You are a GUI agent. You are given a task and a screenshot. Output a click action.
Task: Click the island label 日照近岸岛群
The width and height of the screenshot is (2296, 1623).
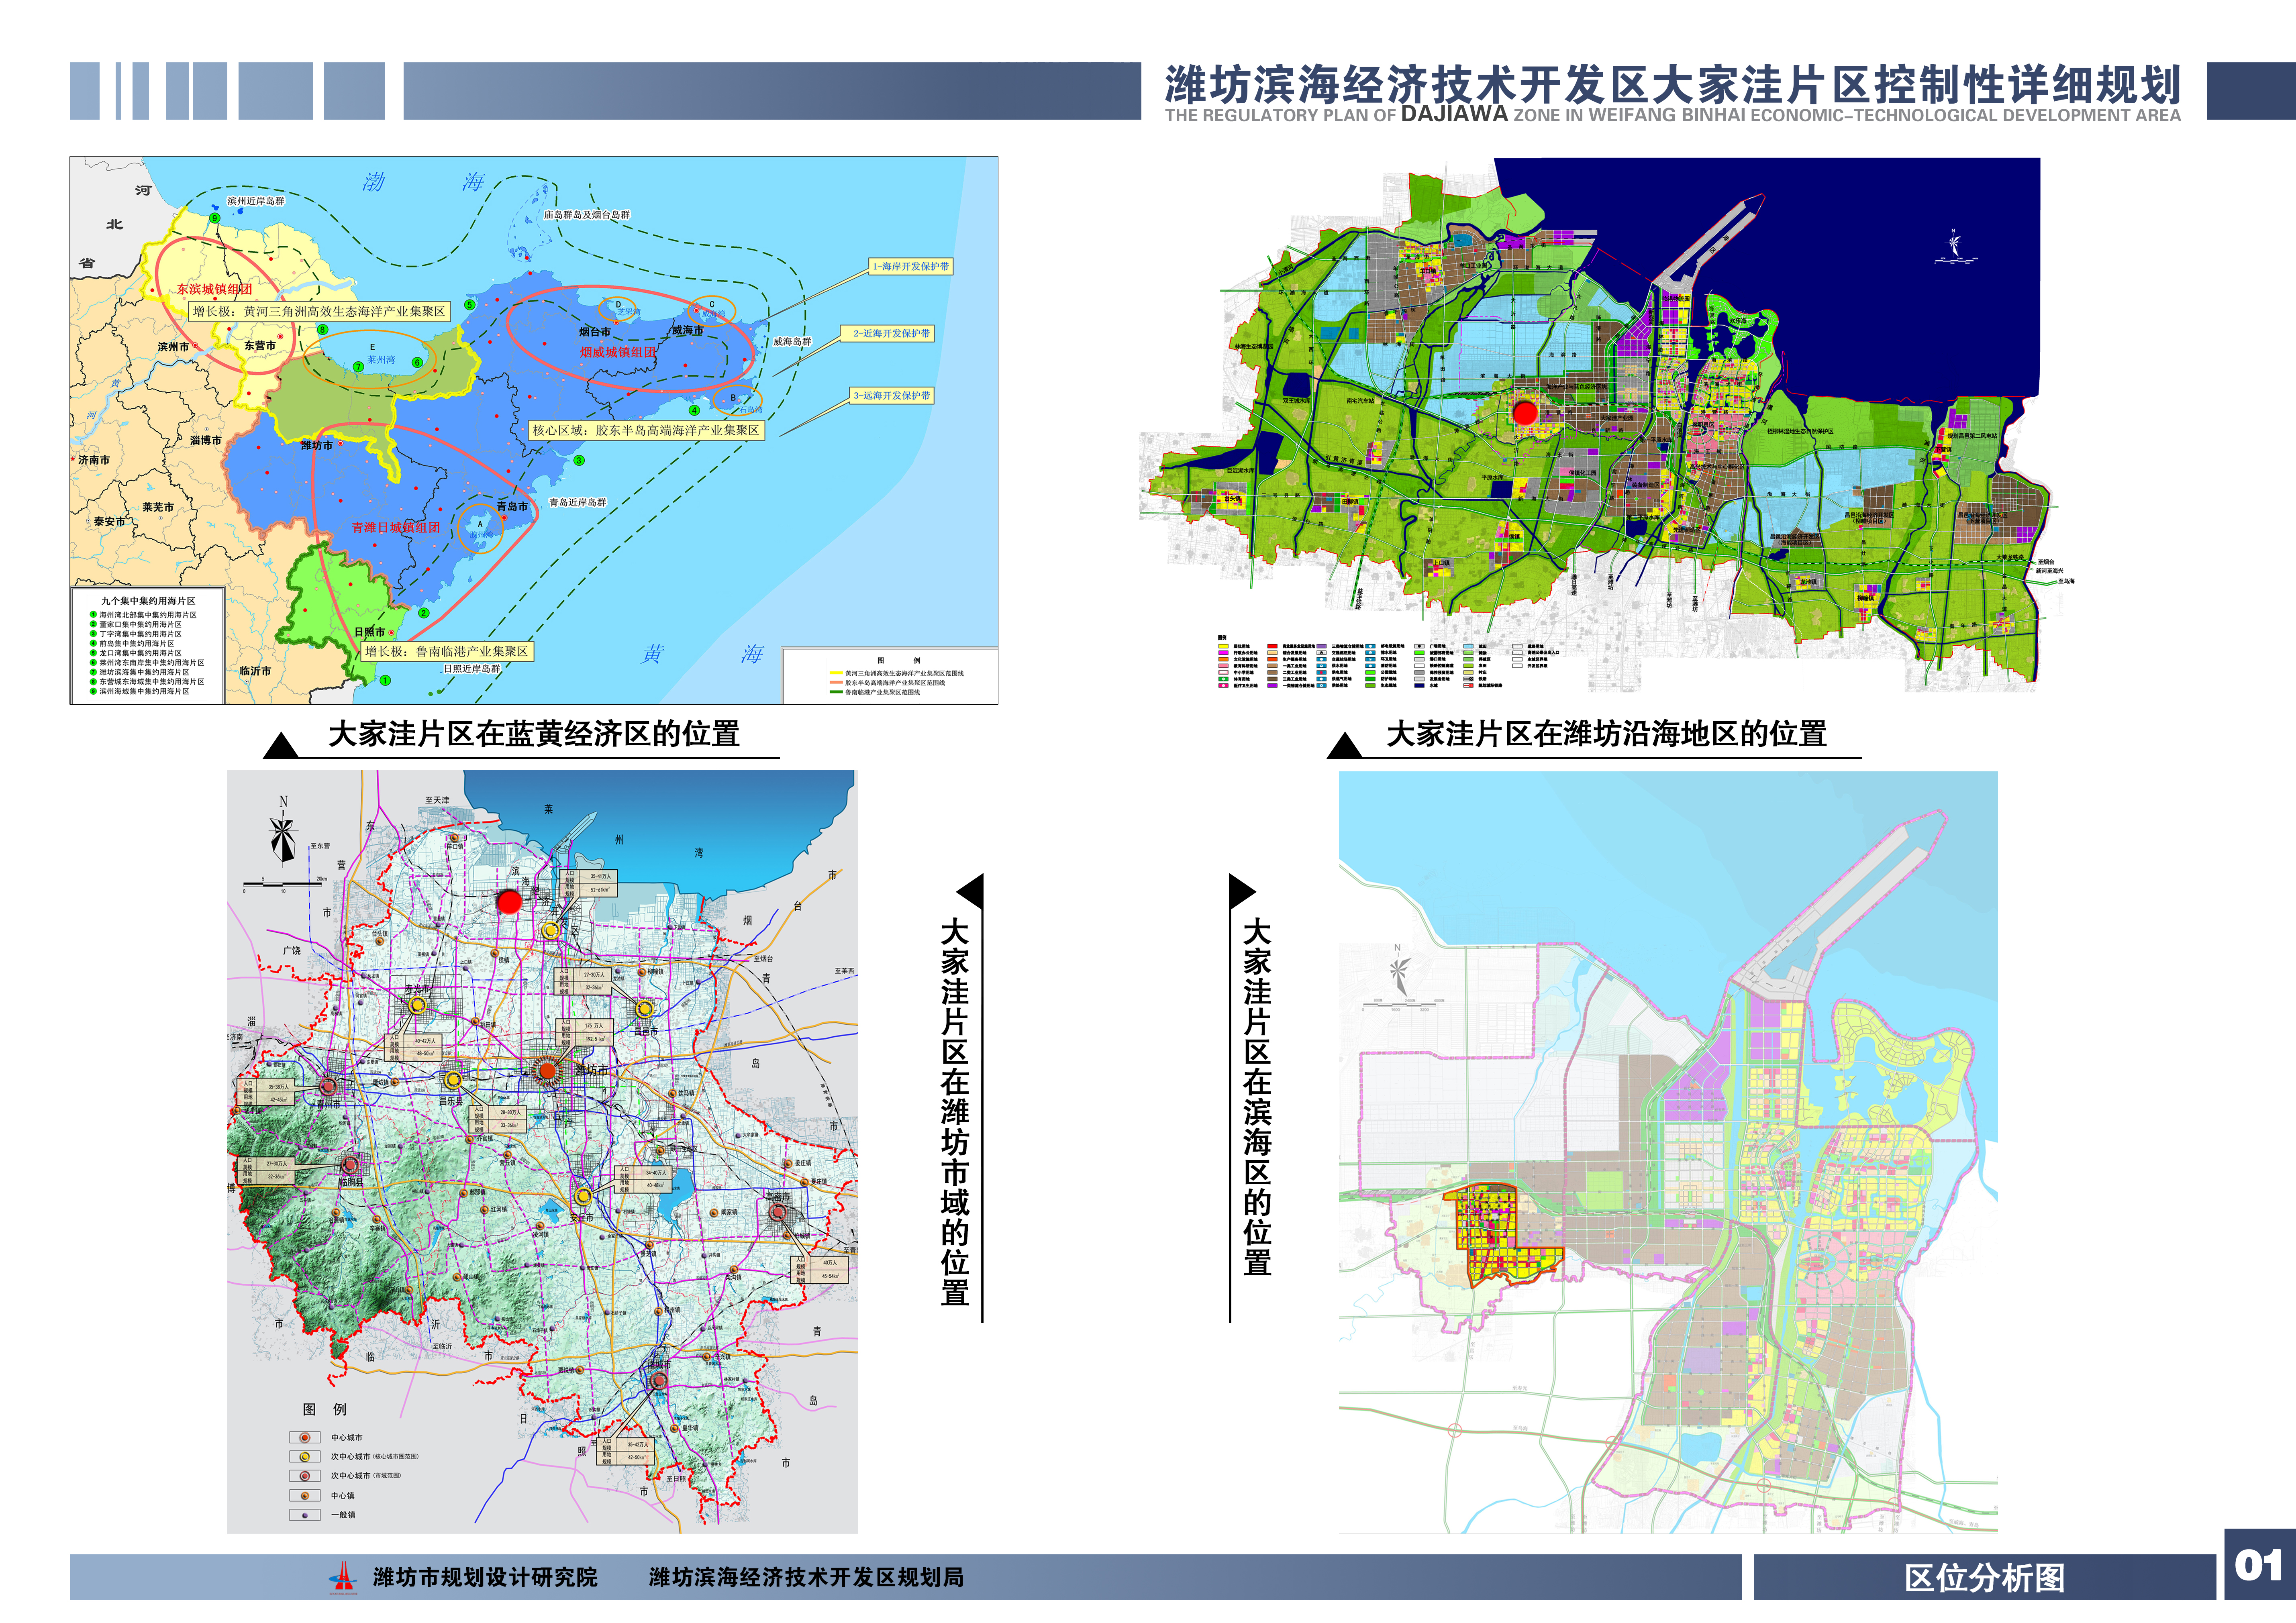(x=471, y=669)
